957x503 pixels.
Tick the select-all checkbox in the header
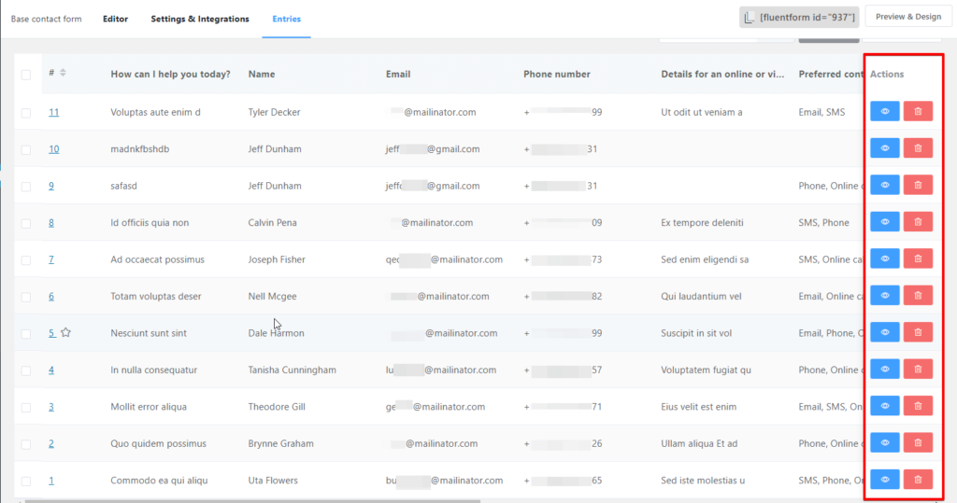(x=25, y=75)
